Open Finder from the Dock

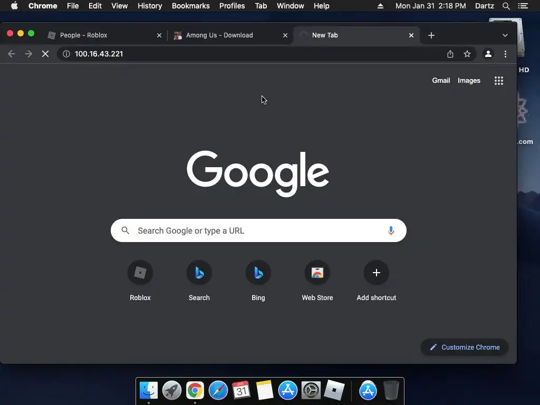pos(148,391)
